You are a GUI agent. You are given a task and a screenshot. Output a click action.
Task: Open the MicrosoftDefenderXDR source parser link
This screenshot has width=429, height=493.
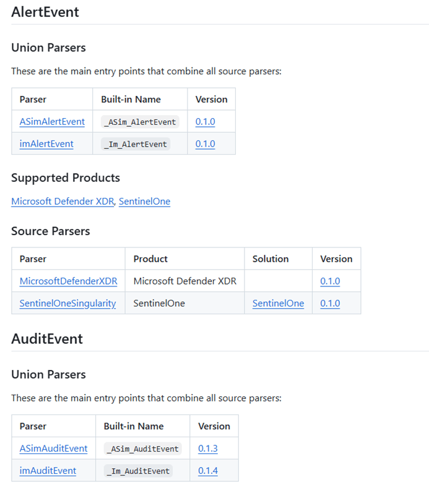click(68, 281)
